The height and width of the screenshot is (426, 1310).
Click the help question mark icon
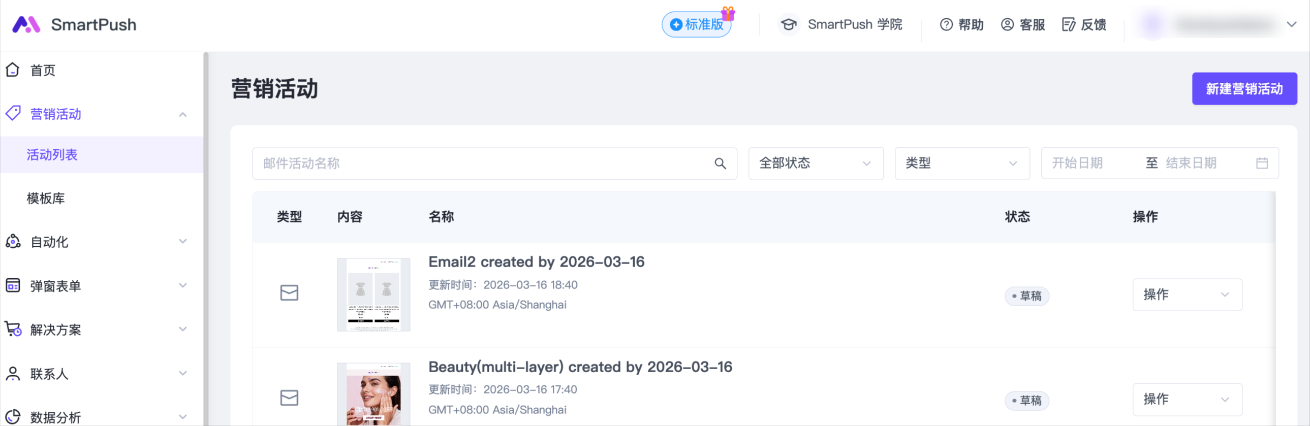coord(946,24)
